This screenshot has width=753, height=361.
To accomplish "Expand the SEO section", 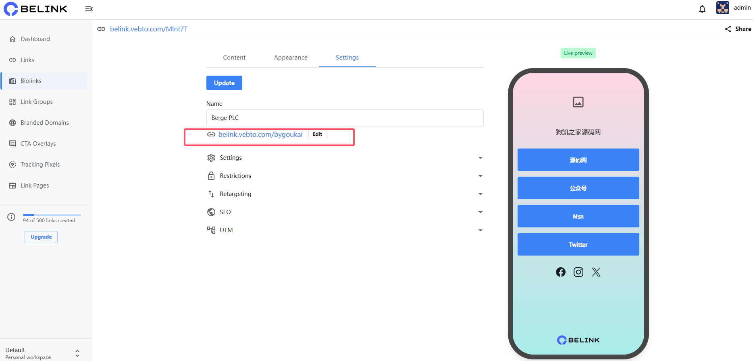I will pyautogui.click(x=344, y=212).
